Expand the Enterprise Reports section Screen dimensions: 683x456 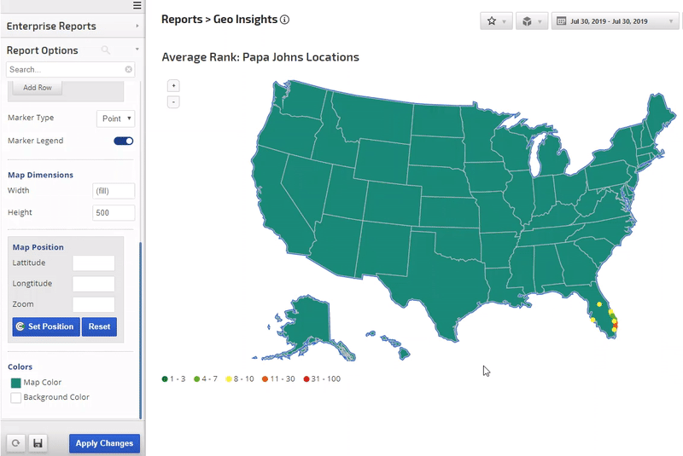[x=137, y=26]
